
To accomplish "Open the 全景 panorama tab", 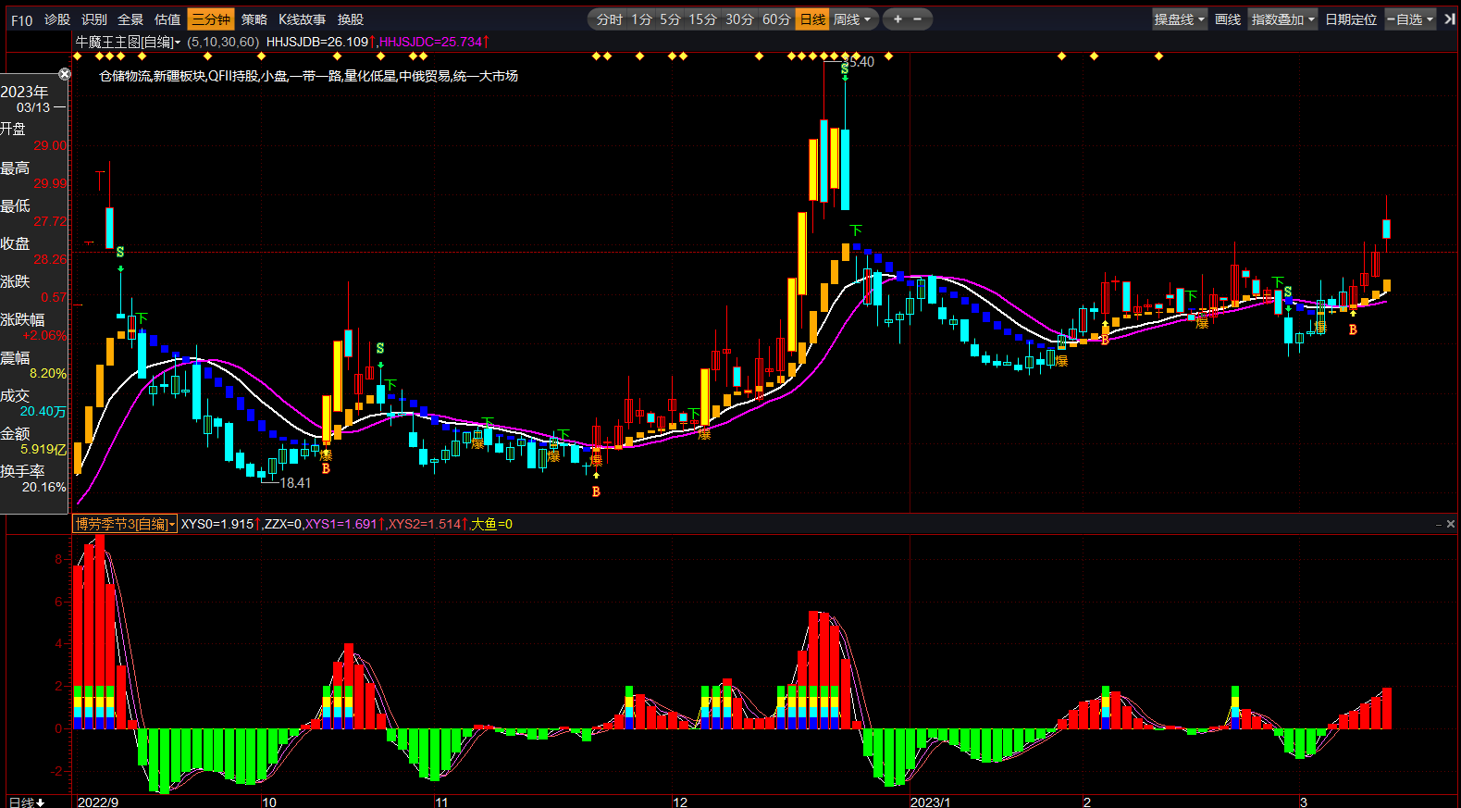I will click(x=130, y=19).
